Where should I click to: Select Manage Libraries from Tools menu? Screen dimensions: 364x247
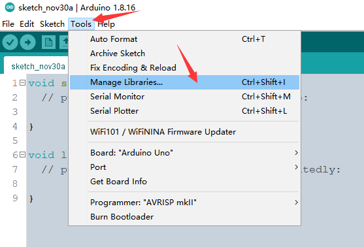coord(184,82)
